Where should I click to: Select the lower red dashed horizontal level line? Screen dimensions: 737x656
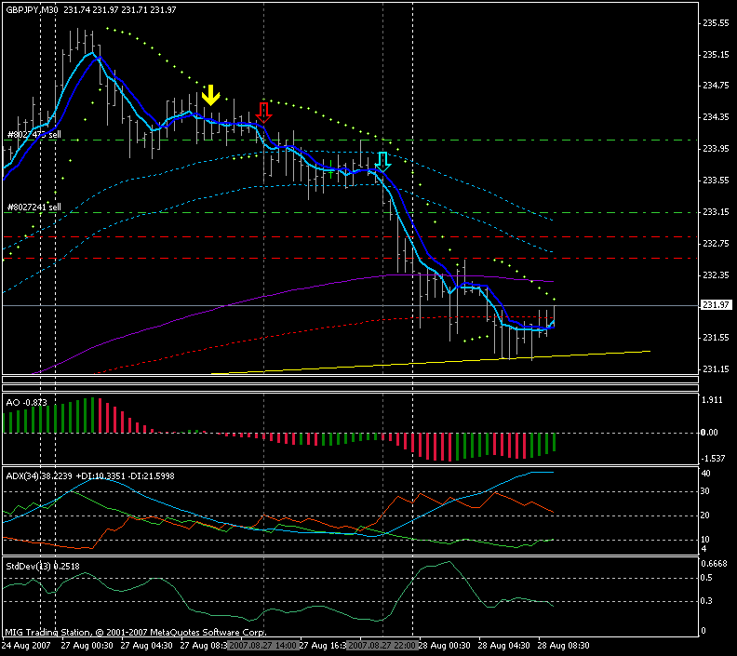click(350, 259)
